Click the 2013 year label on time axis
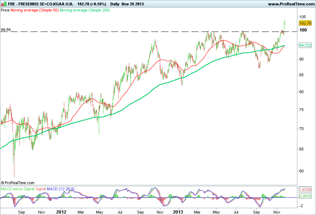The image size is (316, 215). pos(178,212)
